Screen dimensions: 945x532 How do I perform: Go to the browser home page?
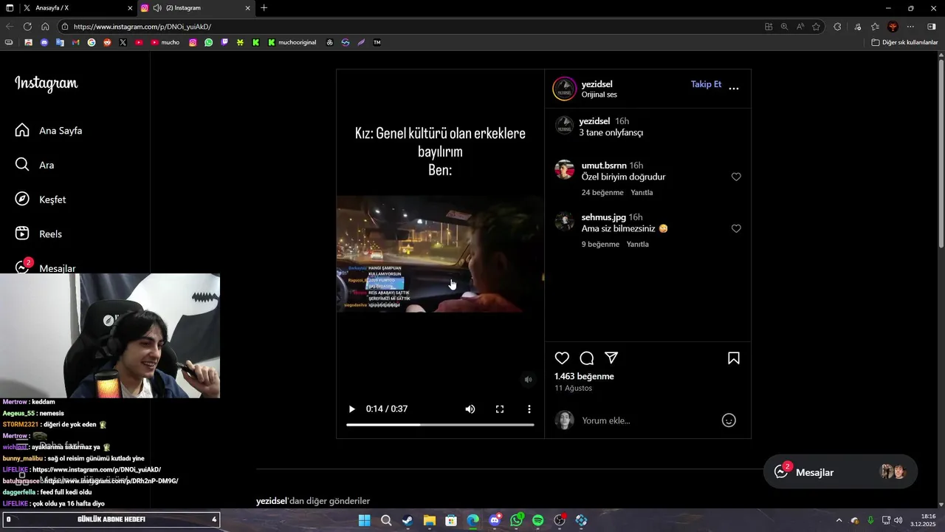pyautogui.click(x=45, y=27)
